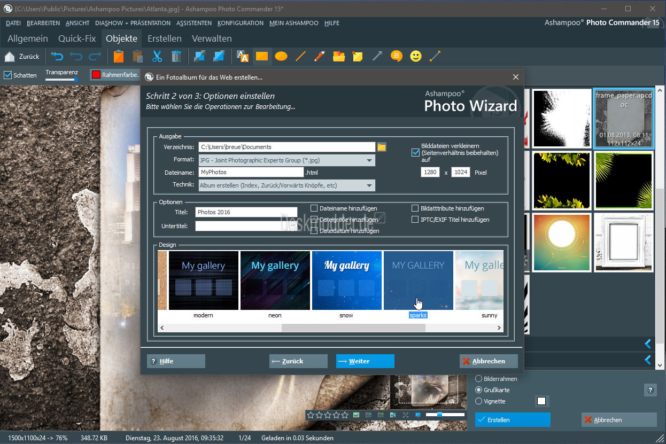Click the redo arrow icon

tap(95, 56)
